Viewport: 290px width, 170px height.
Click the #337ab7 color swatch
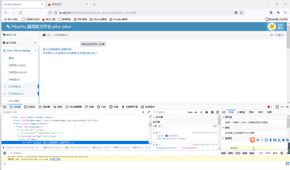(x=166, y=136)
